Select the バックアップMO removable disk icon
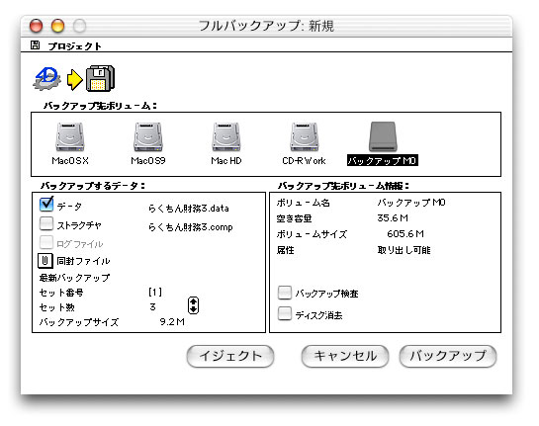The width and height of the screenshot is (539, 426). tap(383, 136)
